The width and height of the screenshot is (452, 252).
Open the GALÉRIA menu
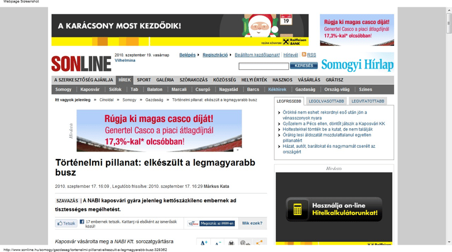pos(165,80)
